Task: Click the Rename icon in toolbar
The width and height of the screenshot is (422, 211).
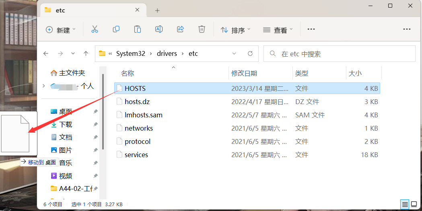Action: 159,29
